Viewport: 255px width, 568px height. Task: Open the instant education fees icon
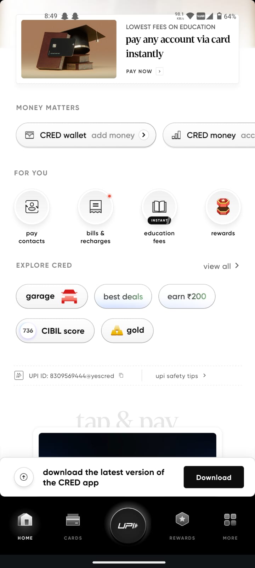[x=159, y=207]
